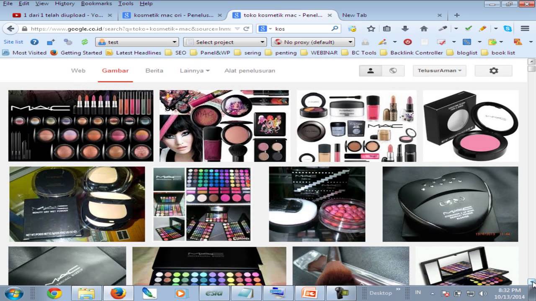Image resolution: width=536 pixels, height=301 pixels.
Task: Switch to Web search results
Action: point(78,71)
